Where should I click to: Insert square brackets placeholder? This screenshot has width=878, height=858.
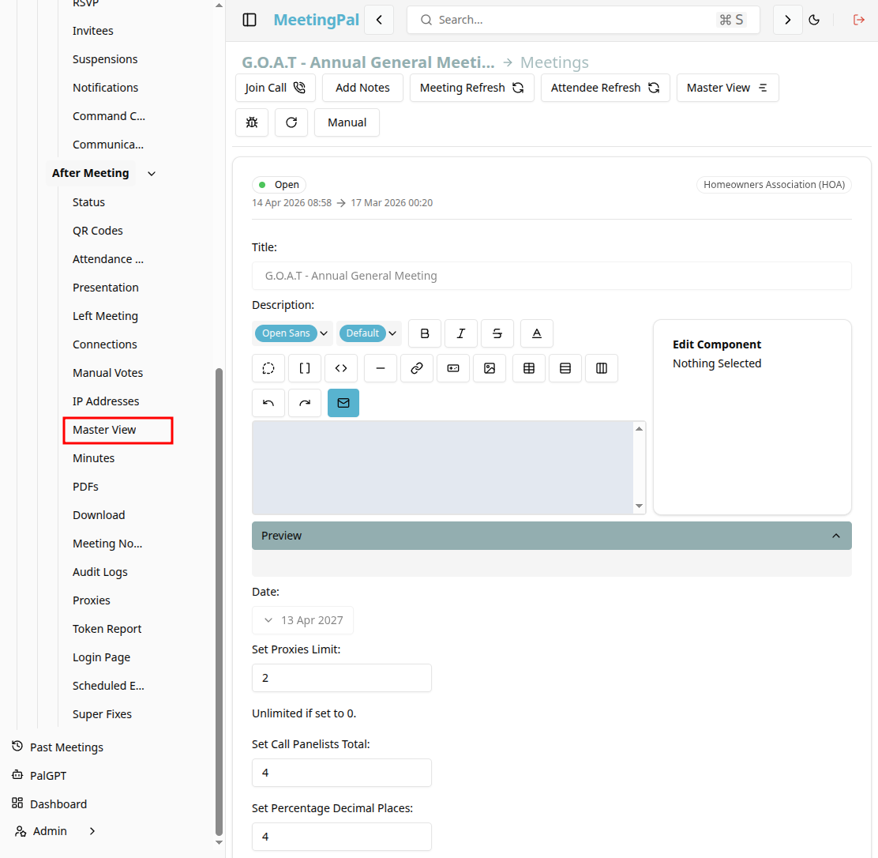coord(305,368)
